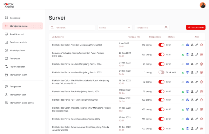Image resolution: width=209 pixels, height=134 pixels.
Task: Click the search magnifier icon
Action: [x=52, y=28]
